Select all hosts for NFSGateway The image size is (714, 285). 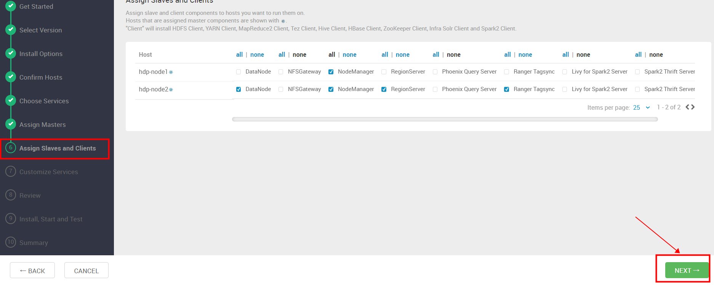(282, 54)
